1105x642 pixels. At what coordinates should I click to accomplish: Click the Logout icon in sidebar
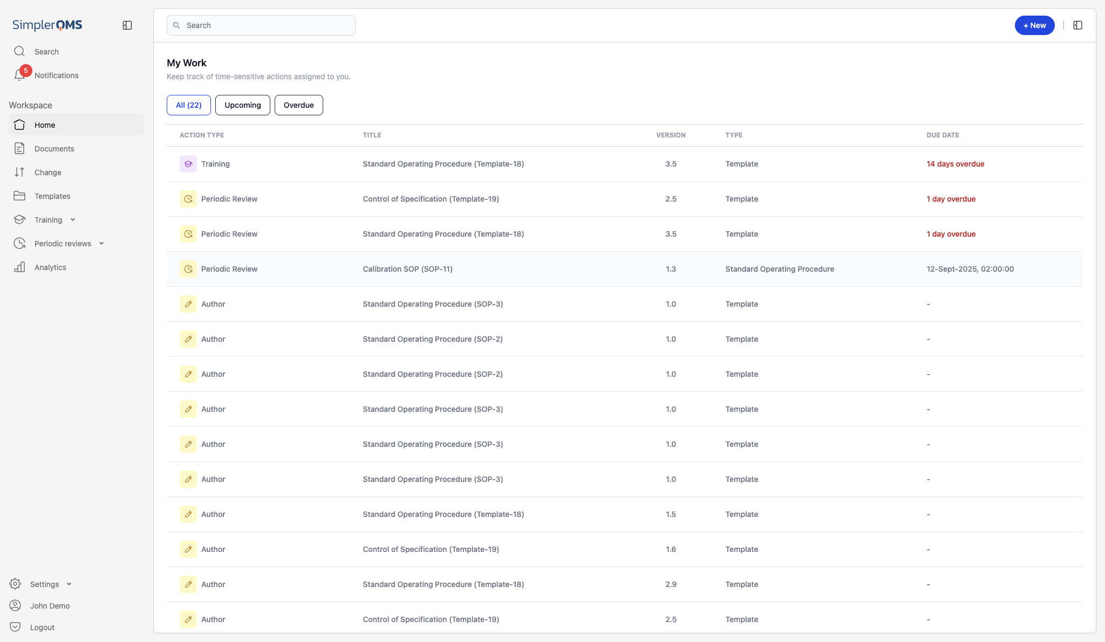tap(15, 627)
